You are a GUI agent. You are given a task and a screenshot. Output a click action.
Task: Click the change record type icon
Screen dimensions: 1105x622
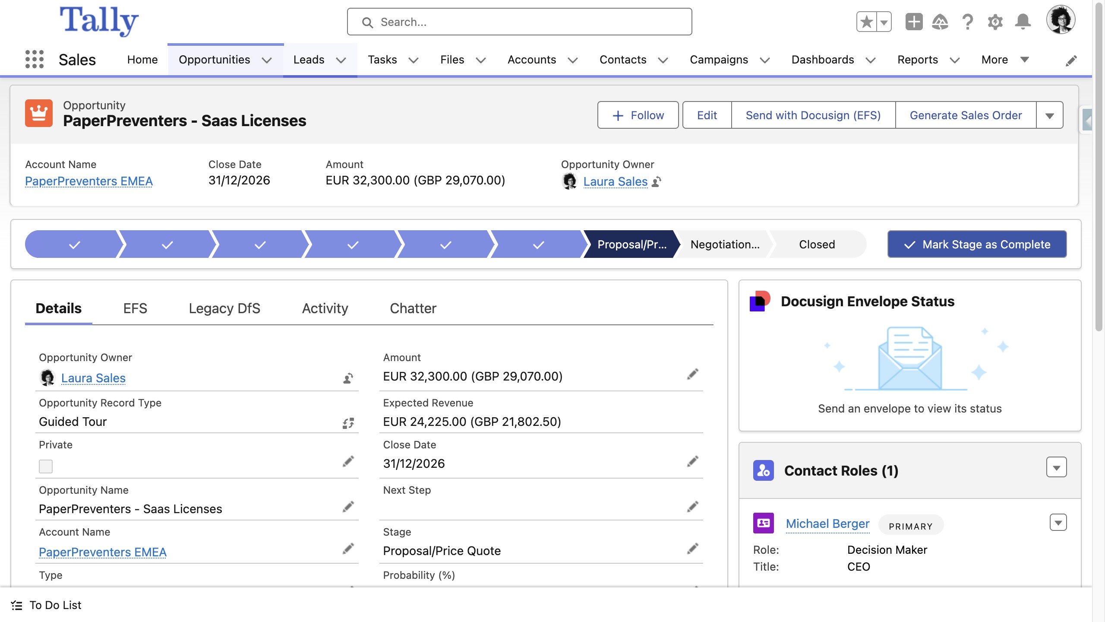click(348, 423)
